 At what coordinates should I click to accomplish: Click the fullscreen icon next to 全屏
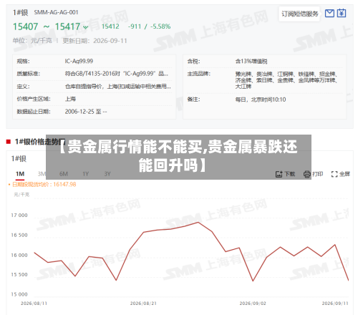point(334,174)
